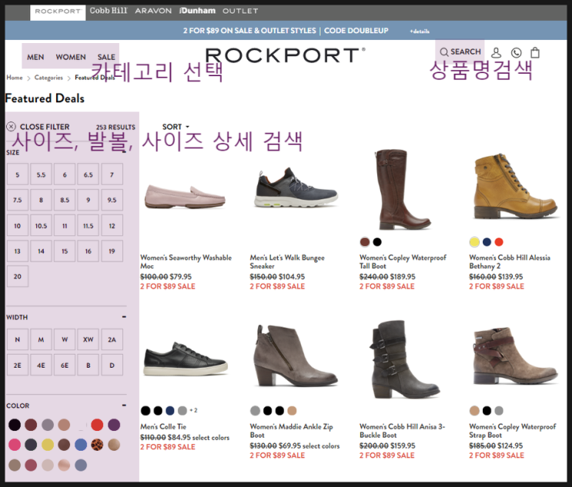This screenshot has height=487, width=572.
Task: Click the Close Filter X icon
Action: (x=11, y=126)
